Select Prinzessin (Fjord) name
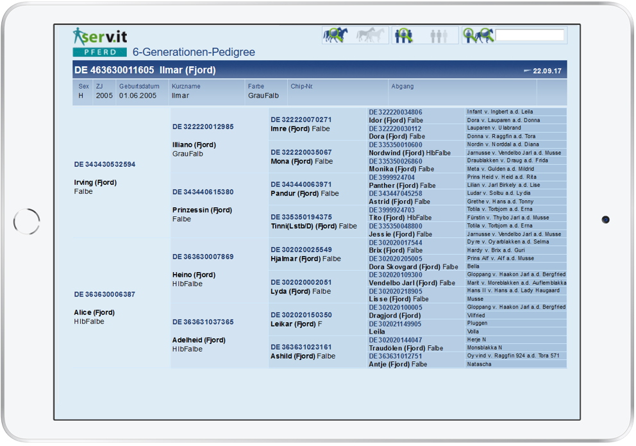 pyautogui.click(x=202, y=210)
